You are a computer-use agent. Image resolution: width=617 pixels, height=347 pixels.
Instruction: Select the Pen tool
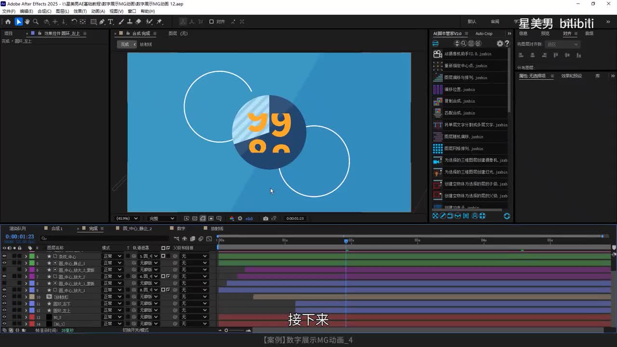point(102,22)
